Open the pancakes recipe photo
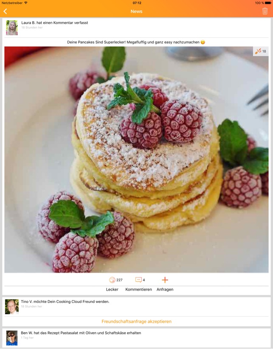Image resolution: width=273 pixels, height=364 pixels. 136,160
